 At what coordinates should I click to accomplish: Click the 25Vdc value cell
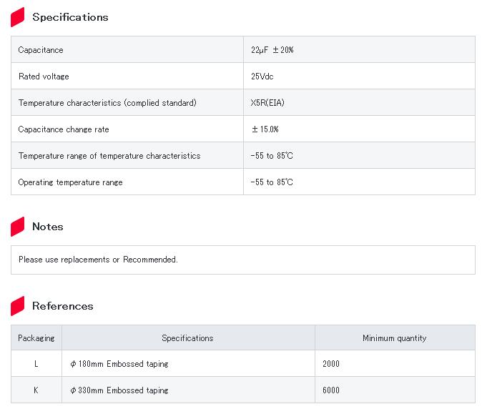tap(262, 77)
